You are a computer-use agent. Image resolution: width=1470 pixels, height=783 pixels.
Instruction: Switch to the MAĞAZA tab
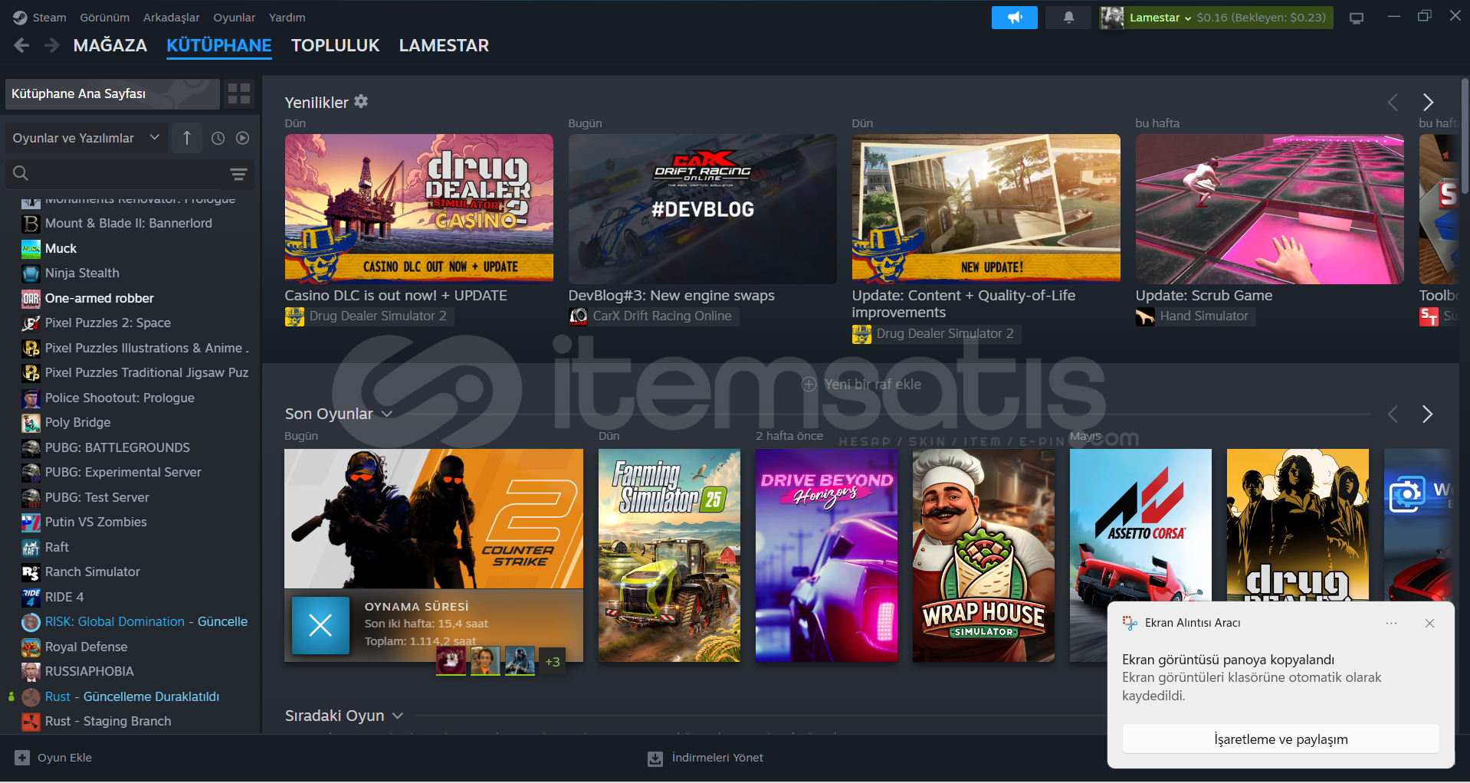pyautogui.click(x=110, y=45)
